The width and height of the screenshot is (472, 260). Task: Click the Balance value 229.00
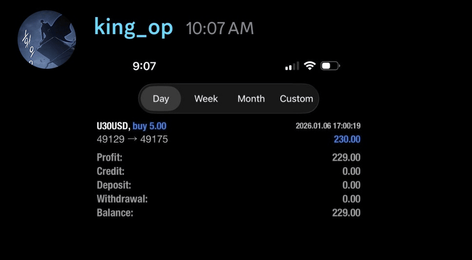pos(346,213)
